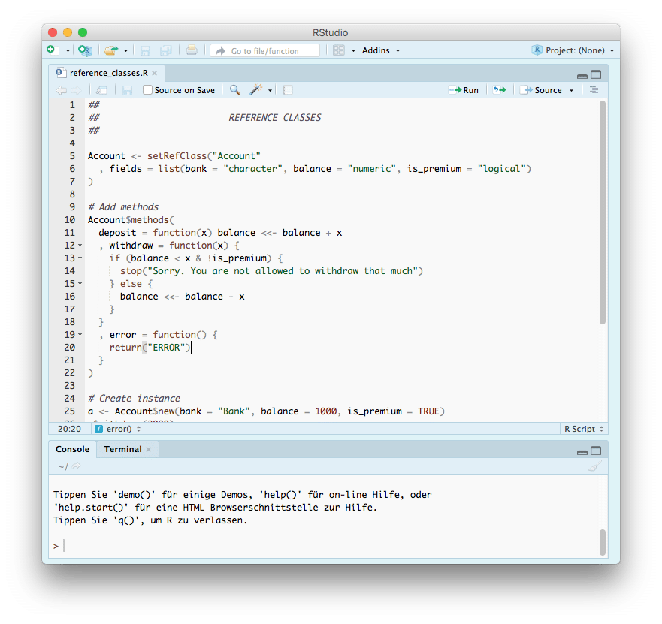
Task: Toggle the Source on Save checkbox
Action: [x=147, y=90]
